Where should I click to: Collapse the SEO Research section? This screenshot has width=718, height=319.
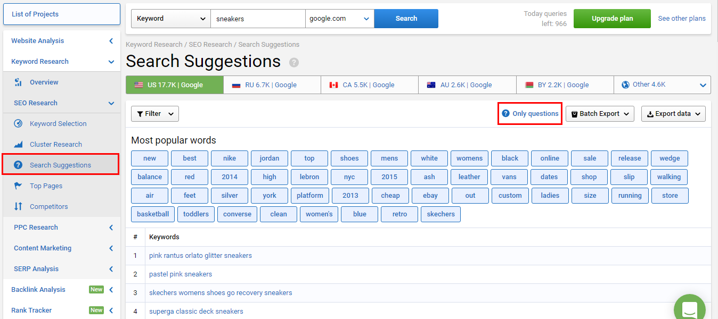pos(111,103)
